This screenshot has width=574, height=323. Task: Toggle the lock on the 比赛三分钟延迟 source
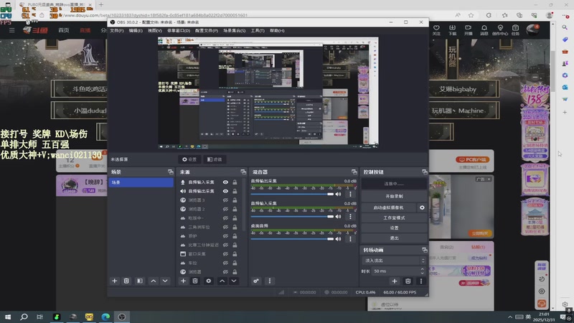pyautogui.click(x=235, y=245)
